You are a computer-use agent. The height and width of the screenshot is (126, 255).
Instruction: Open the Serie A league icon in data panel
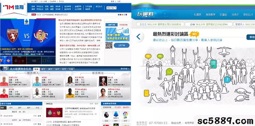116,115
